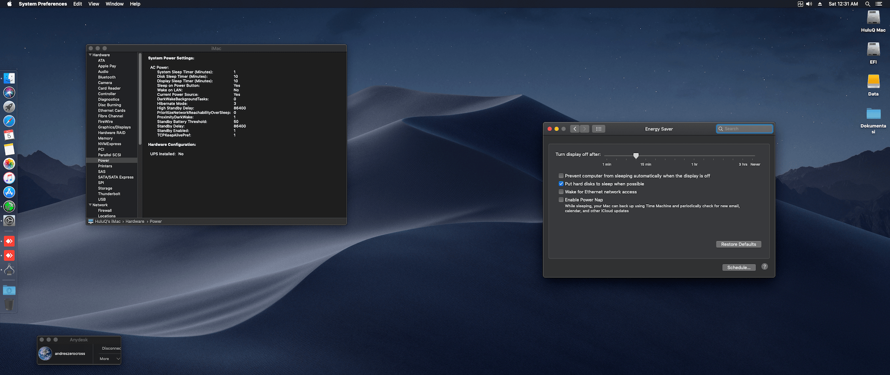
Task: Select Firewall under Network
Action: point(105,211)
